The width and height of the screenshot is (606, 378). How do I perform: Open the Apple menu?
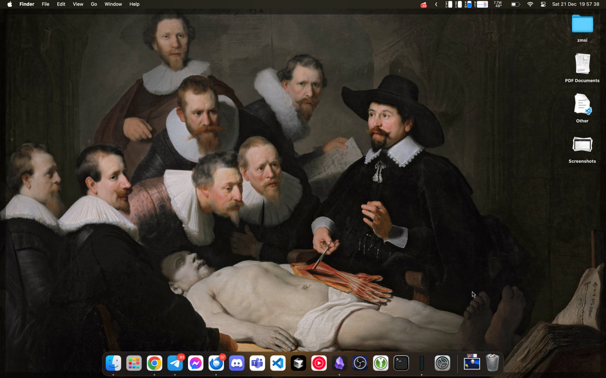click(9, 4)
